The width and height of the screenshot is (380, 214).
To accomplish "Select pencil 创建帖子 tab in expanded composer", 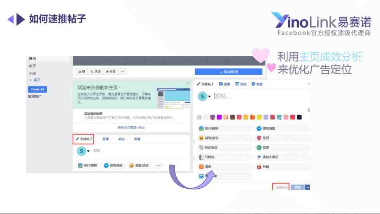I will coord(205,84).
